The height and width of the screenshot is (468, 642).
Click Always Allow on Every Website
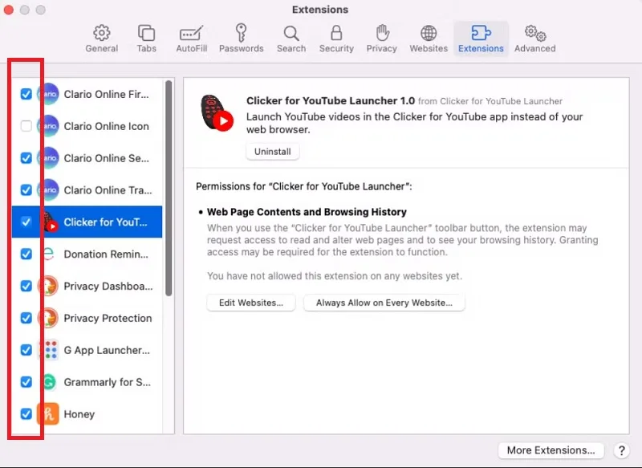click(384, 303)
